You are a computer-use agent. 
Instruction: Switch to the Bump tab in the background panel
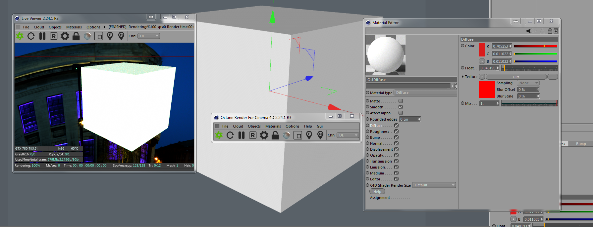pos(581,144)
